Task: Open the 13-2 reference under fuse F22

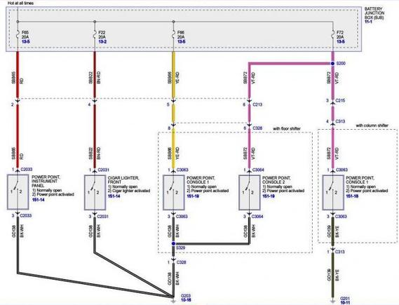Action: 102,41
